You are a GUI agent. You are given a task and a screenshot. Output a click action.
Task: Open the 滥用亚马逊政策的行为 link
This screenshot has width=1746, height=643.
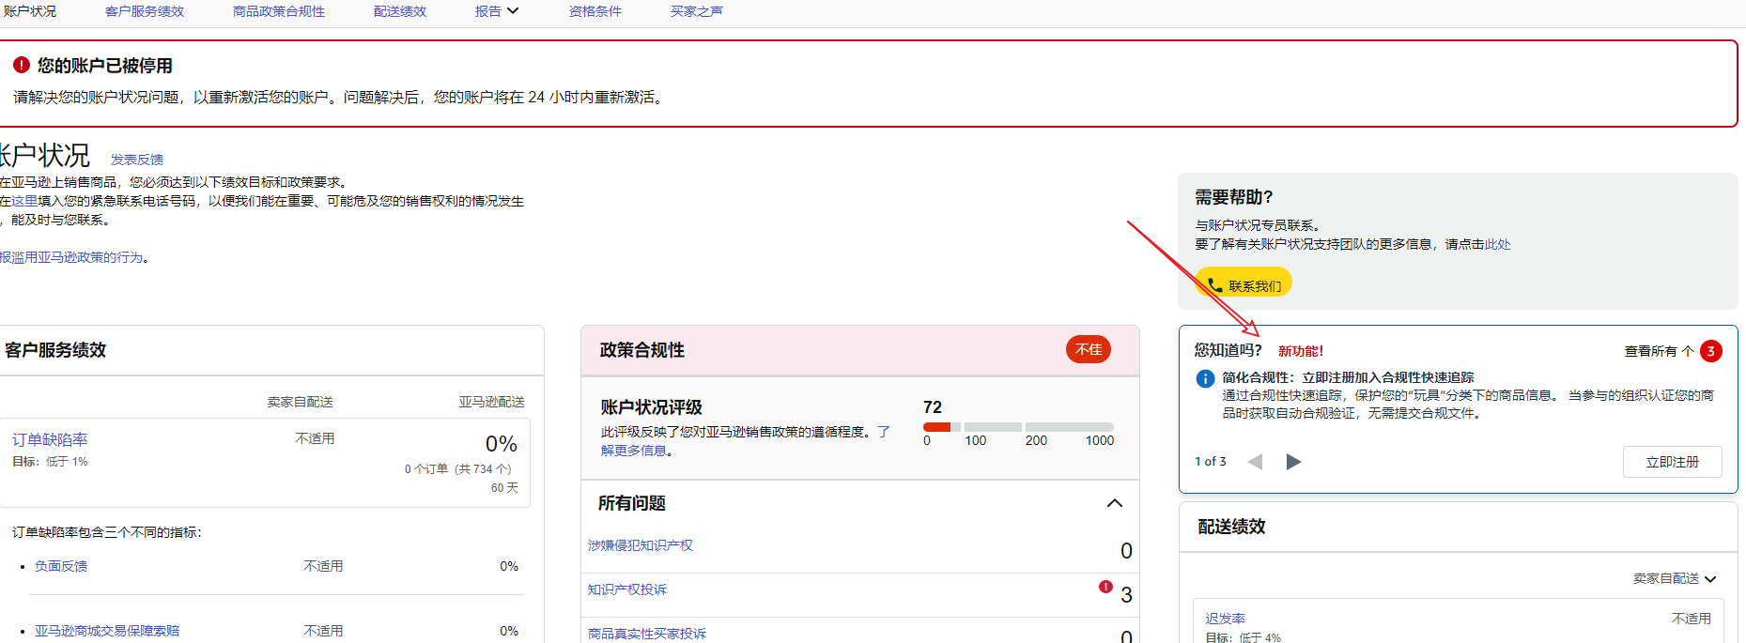[71, 257]
